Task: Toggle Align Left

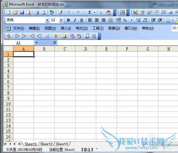Action: [x=90, y=20]
